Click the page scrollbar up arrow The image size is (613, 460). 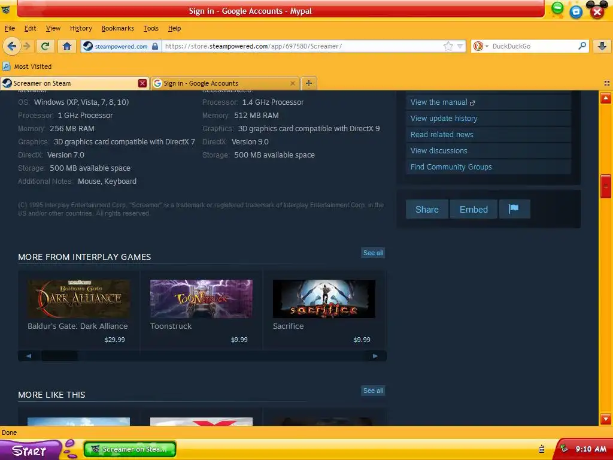606,98
